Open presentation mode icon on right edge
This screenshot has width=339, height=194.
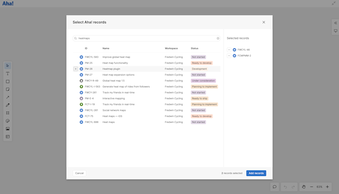(335, 31)
